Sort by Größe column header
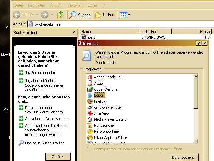Image resolution: width=214 pixels, height=161 pixels. click(x=192, y=31)
